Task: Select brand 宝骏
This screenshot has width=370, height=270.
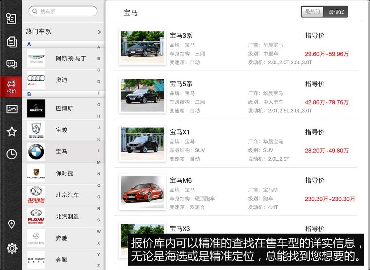Action: 61,130
